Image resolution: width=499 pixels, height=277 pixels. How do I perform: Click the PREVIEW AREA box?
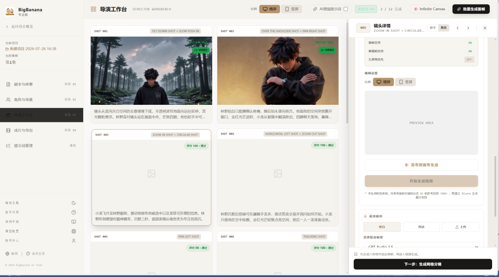pos(421,123)
